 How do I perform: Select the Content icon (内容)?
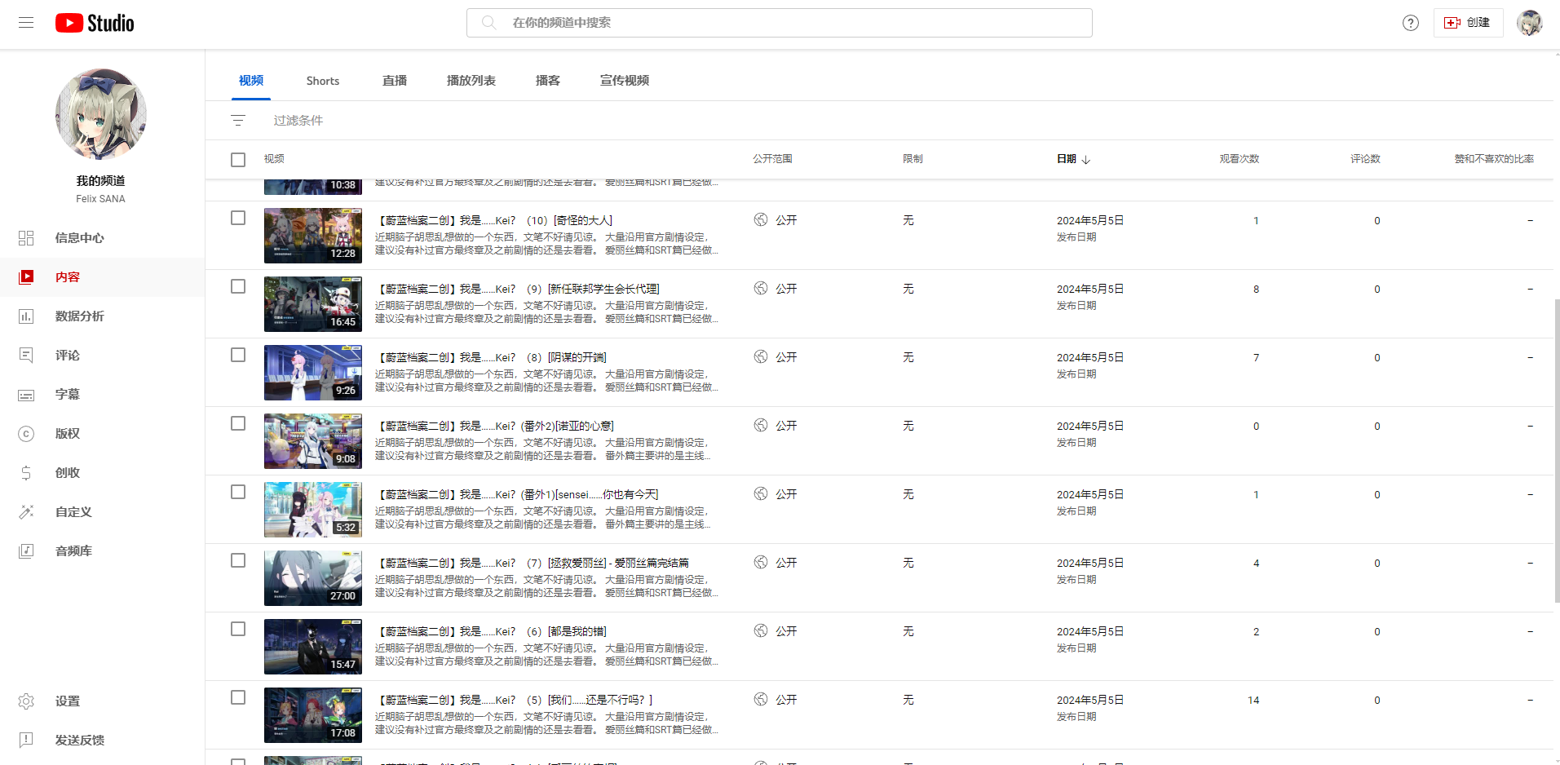[26, 277]
